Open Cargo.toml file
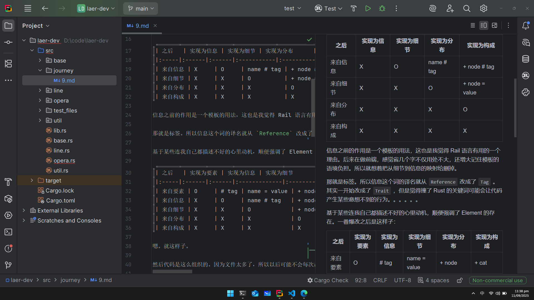This screenshot has height=300, width=534. pos(60,201)
